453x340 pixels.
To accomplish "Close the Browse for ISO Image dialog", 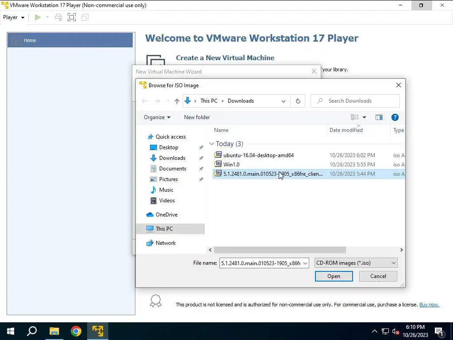I will 399,85.
